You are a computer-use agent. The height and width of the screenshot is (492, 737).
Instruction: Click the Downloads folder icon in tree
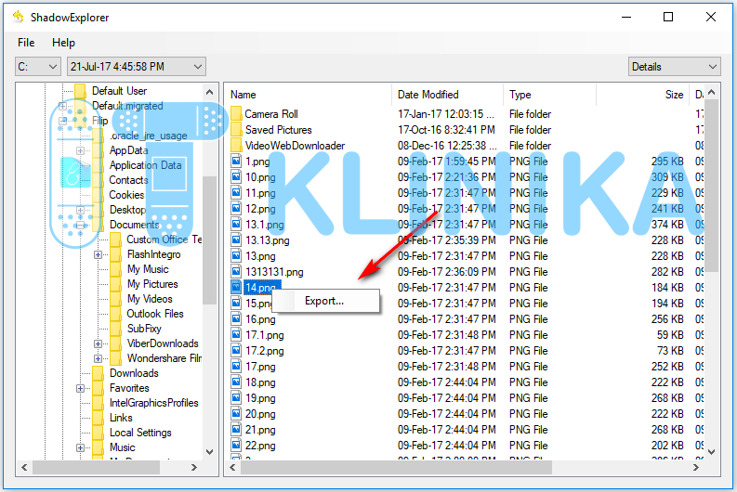pos(99,373)
